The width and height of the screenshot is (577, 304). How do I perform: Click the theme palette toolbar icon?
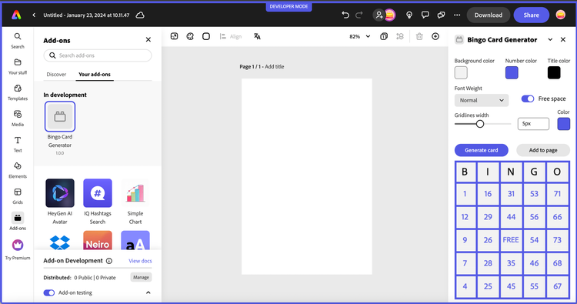coord(190,36)
